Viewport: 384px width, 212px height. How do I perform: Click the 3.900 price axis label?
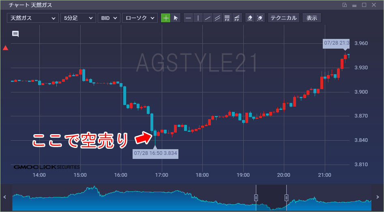pyautogui.click(x=361, y=92)
